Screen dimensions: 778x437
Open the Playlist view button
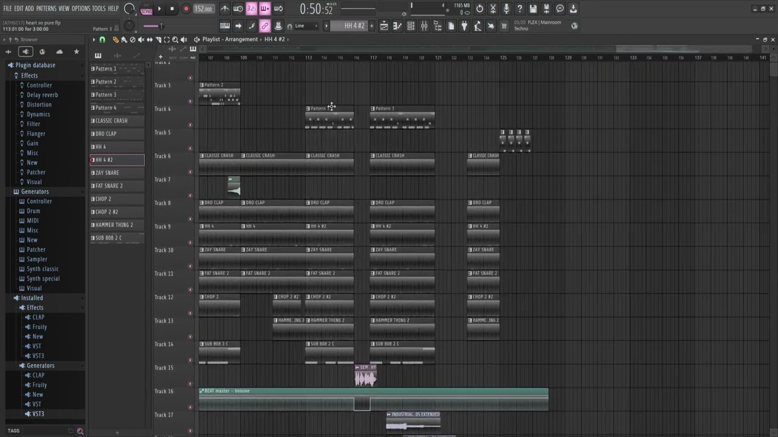tap(384, 25)
